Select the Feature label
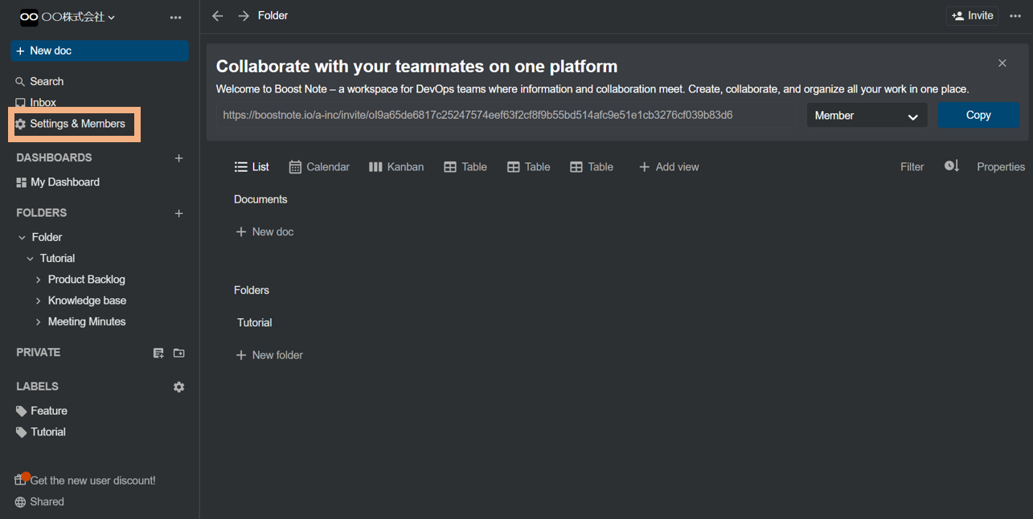Viewport: 1033px width, 519px height. coord(42,411)
